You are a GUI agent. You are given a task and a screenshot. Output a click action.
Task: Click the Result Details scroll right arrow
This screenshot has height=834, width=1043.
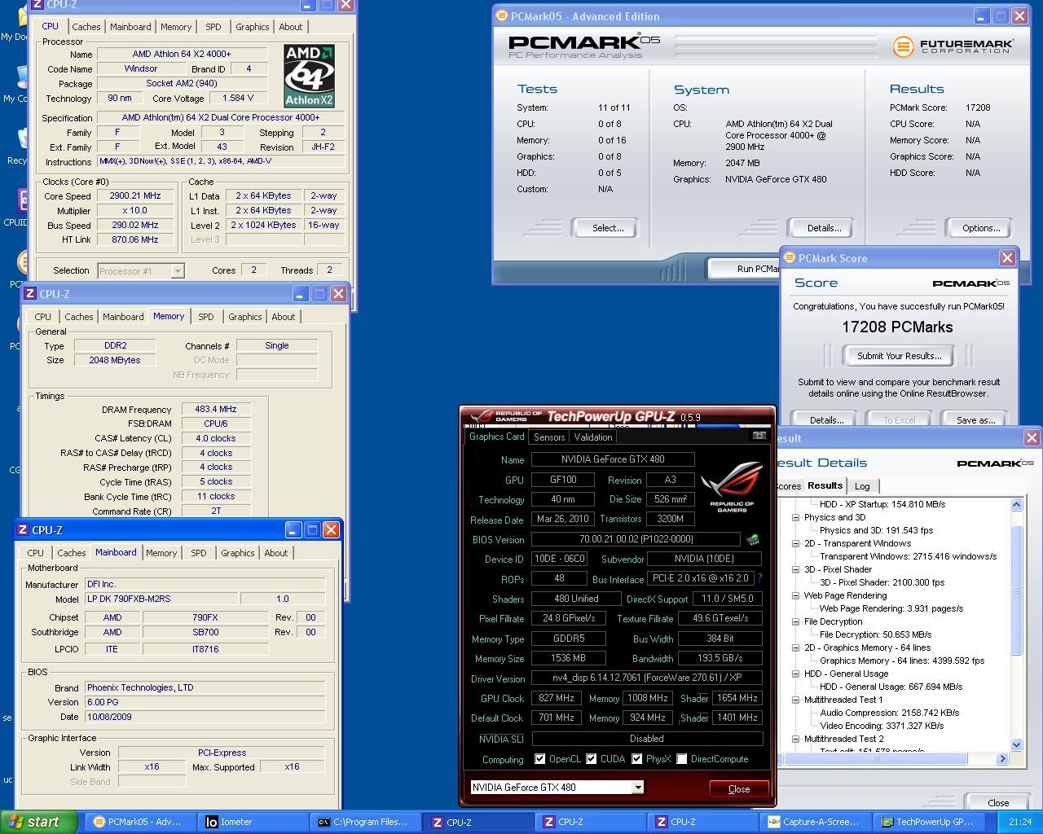point(1002,759)
